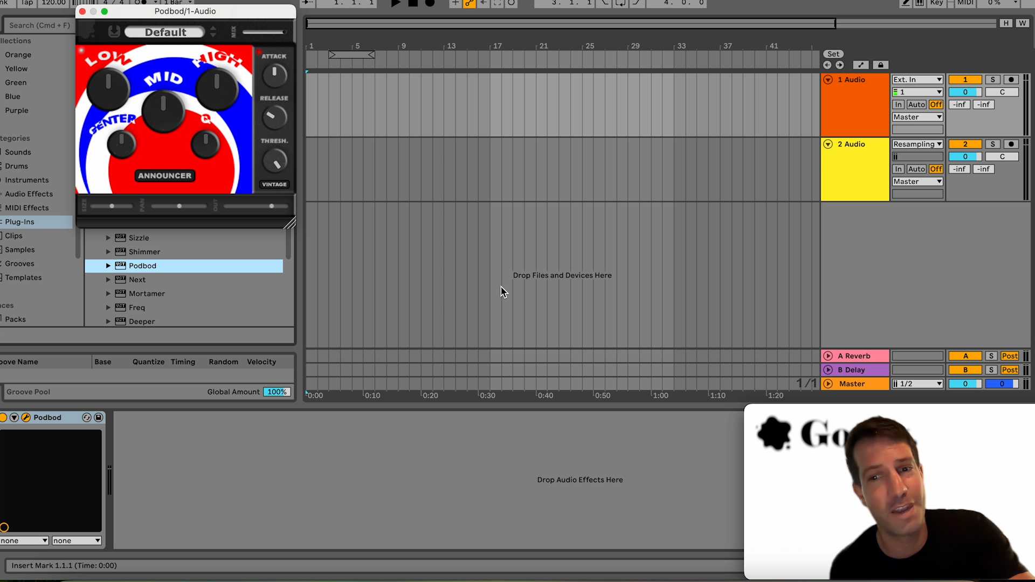Click the ANNOUNCER button in Podbod plugin
Image resolution: width=1035 pixels, height=582 pixels.
click(x=164, y=176)
